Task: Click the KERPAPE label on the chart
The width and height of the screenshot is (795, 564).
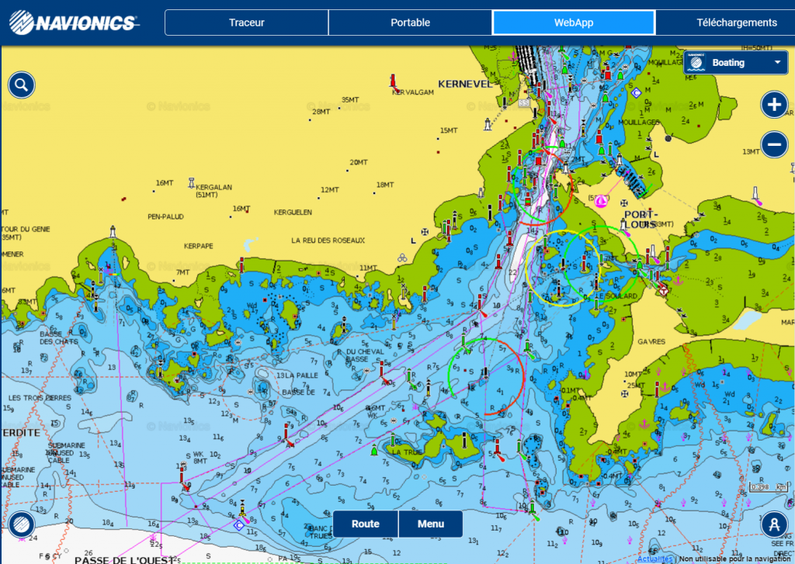Action: coord(198,246)
